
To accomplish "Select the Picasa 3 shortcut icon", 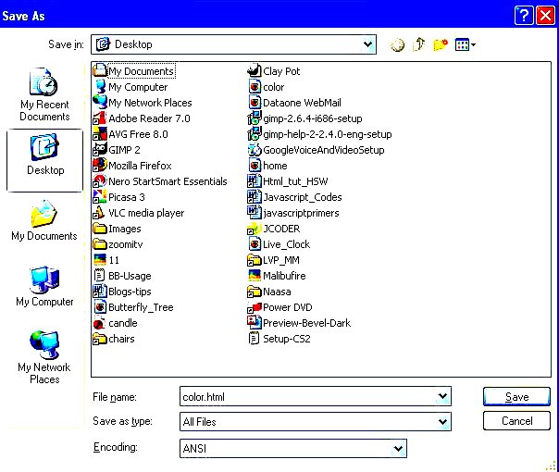I will click(x=99, y=197).
